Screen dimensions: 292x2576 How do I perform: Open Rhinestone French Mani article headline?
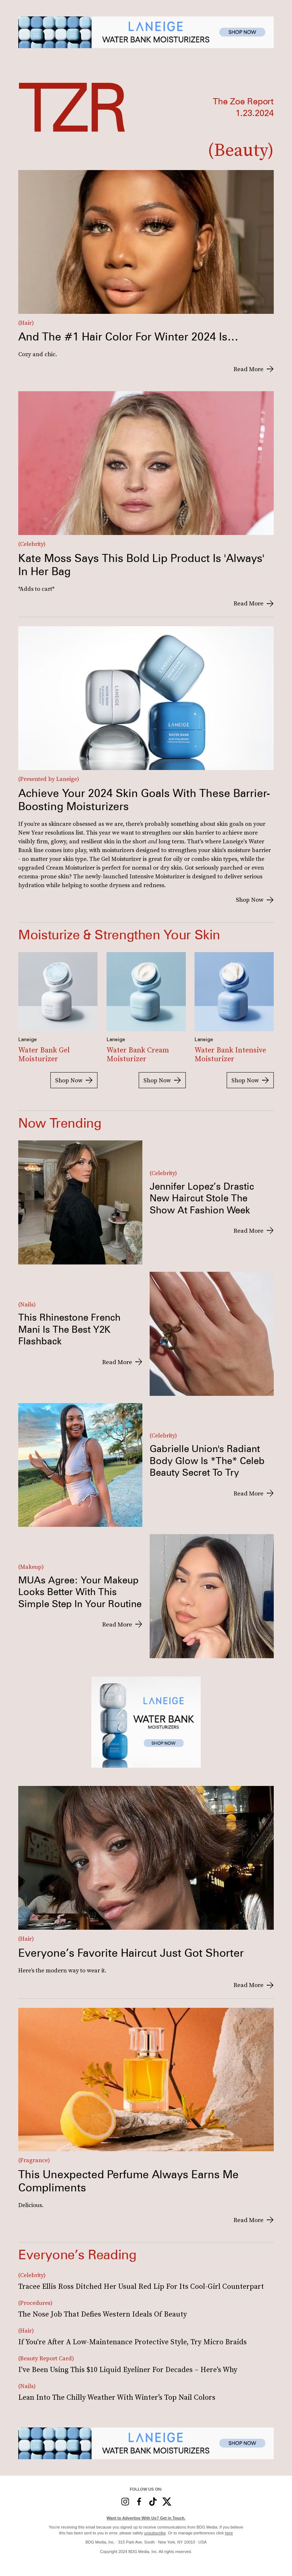69,1329
